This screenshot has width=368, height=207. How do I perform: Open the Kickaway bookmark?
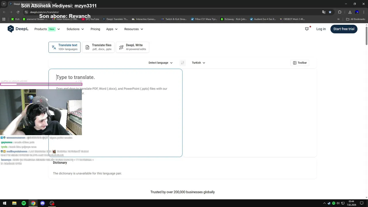[234, 19]
